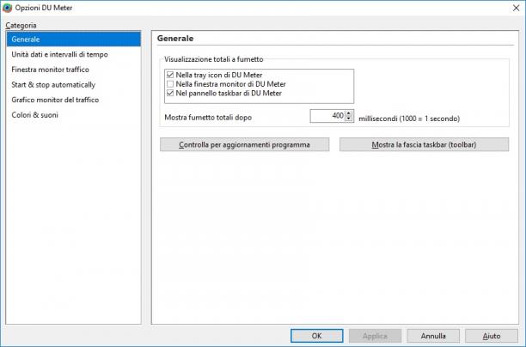Viewport: 526px width, 347px height.
Task: Click Mostra la fascia taskbar (toolbar)
Action: click(x=424, y=144)
